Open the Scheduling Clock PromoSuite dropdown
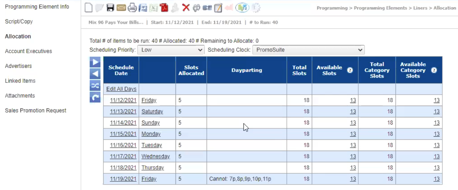 click(x=308, y=50)
